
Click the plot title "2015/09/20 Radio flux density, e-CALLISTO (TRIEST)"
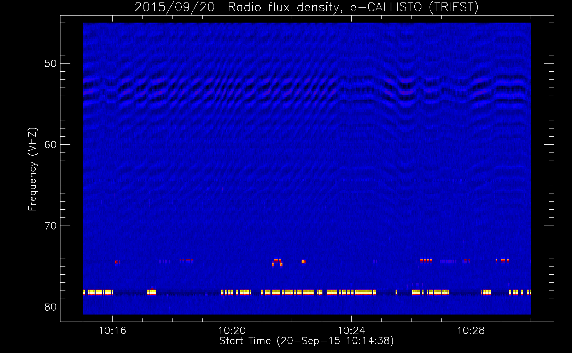[307, 7]
